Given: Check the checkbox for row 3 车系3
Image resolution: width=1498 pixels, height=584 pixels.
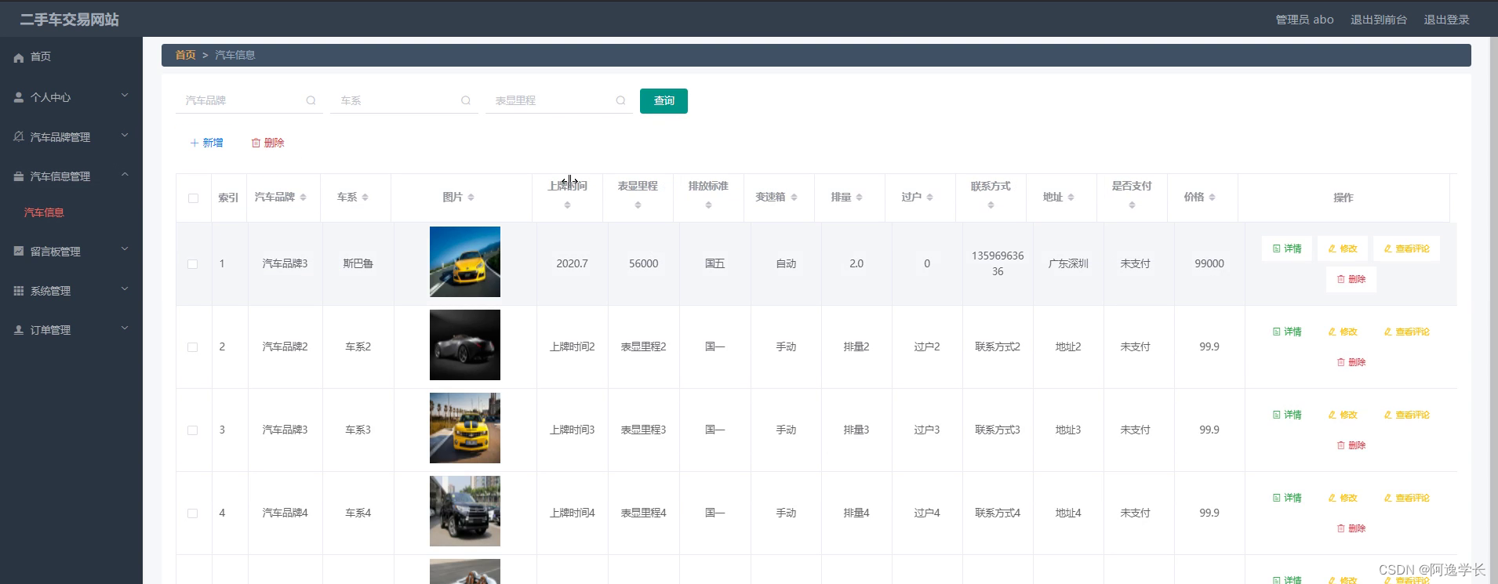Looking at the screenshot, I should [x=192, y=430].
